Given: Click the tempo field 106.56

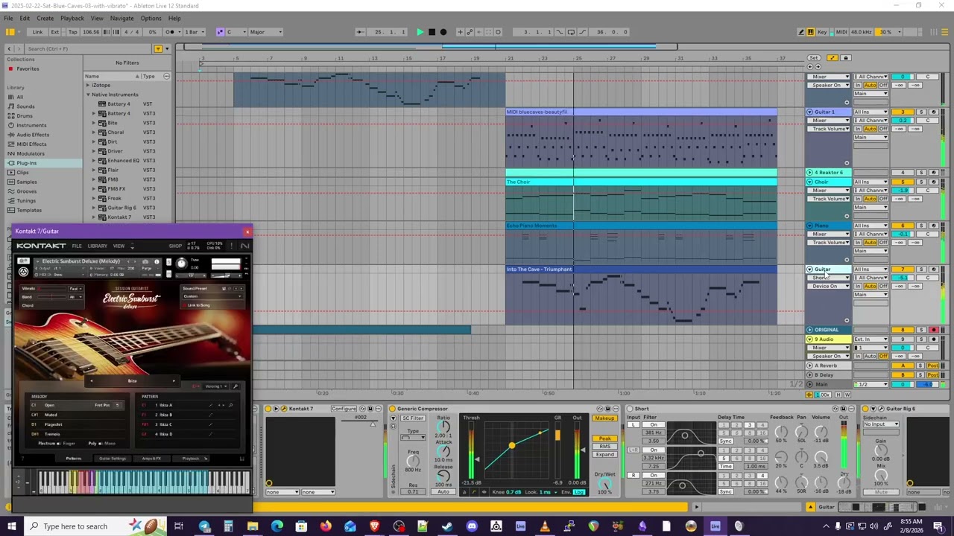Looking at the screenshot, I should (x=91, y=32).
